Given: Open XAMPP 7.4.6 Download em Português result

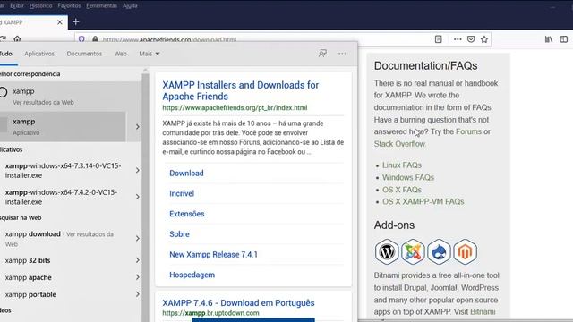Looking at the screenshot, I should click(x=238, y=302).
